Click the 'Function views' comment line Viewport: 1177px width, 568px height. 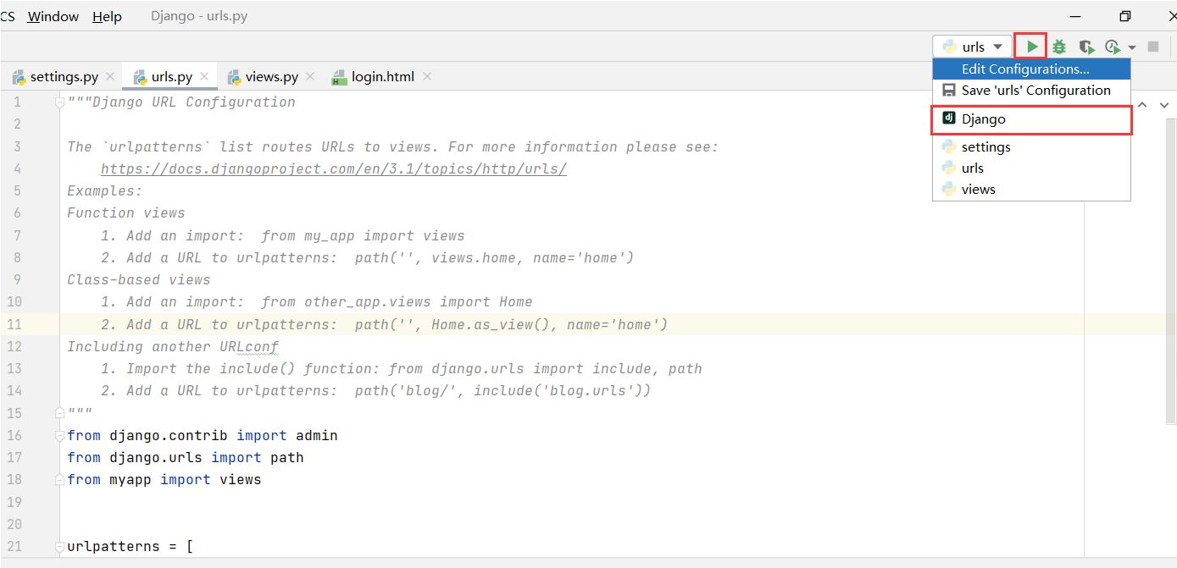pos(126,212)
